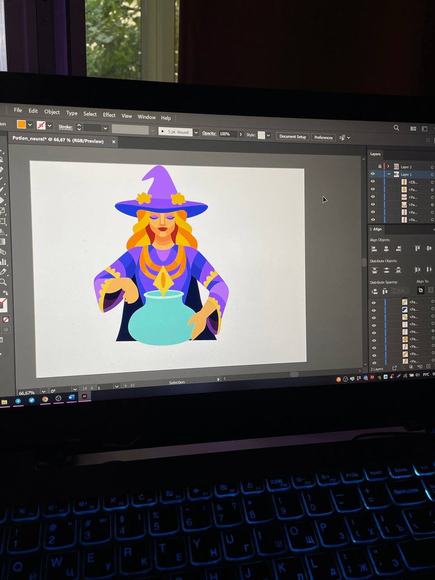This screenshot has width=435, height=580.
Task: Select the Column Graph tool
Action: click(x=4, y=261)
